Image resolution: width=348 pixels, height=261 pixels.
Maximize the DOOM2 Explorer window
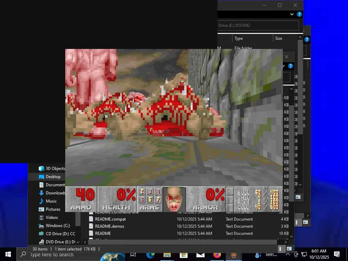tap(280, 5)
